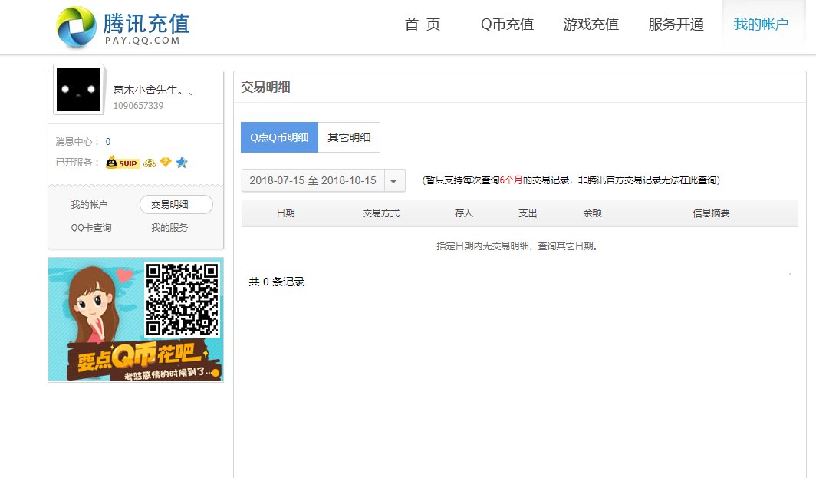Switch to the 其它明细 tab
The width and height of the screenshot is (816, 478).
[349, 137]
